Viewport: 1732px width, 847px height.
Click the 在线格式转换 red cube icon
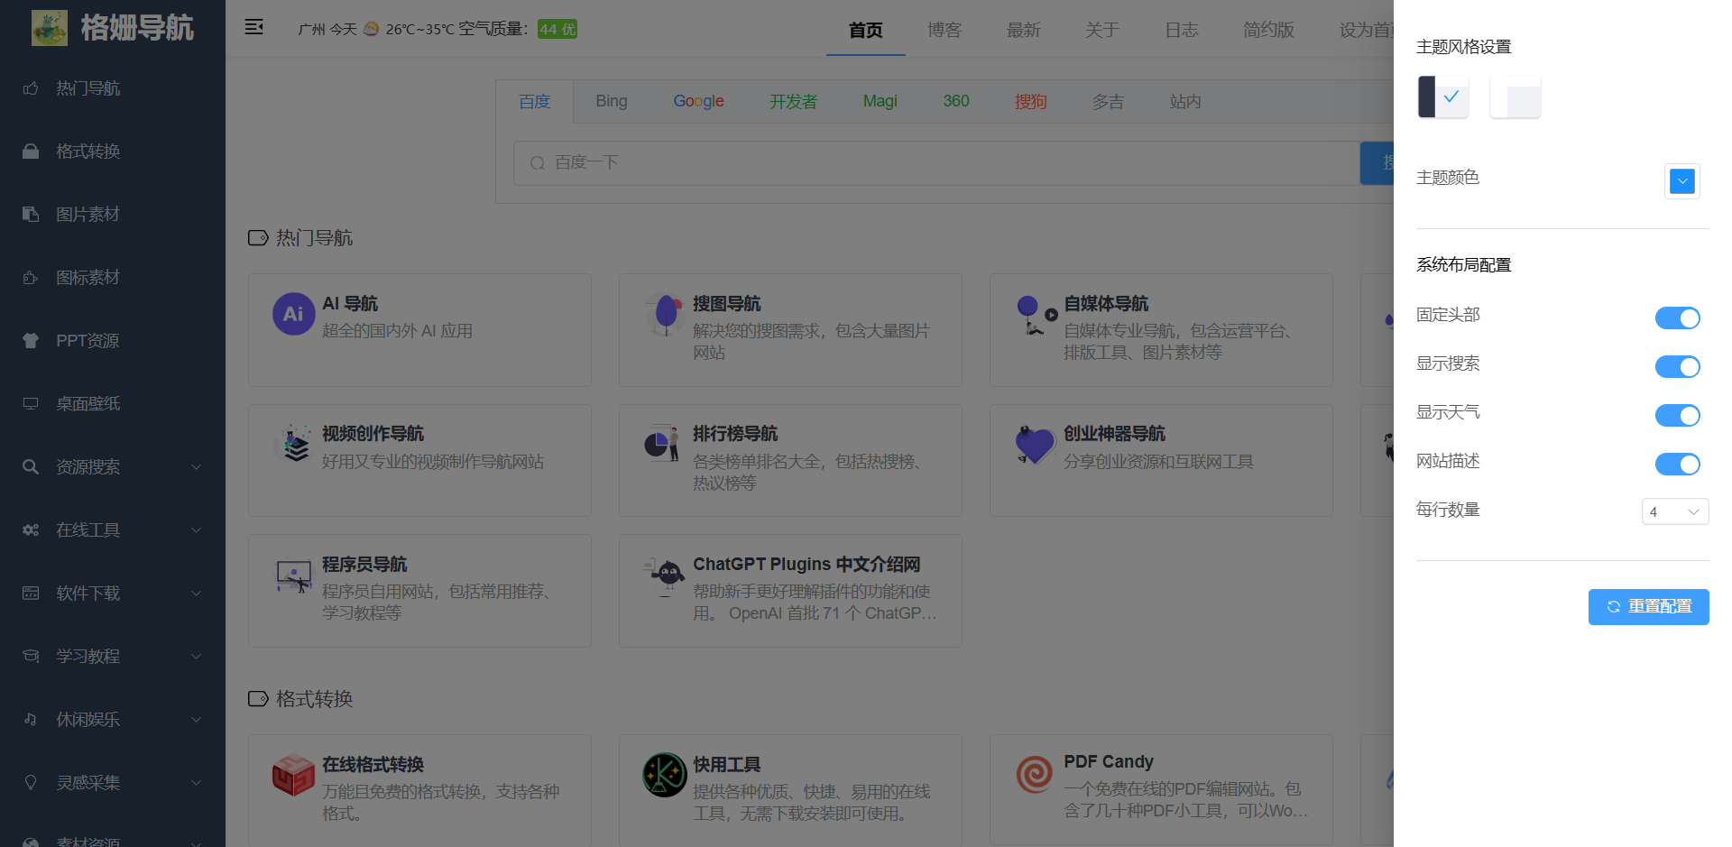(x=294, y=775)
